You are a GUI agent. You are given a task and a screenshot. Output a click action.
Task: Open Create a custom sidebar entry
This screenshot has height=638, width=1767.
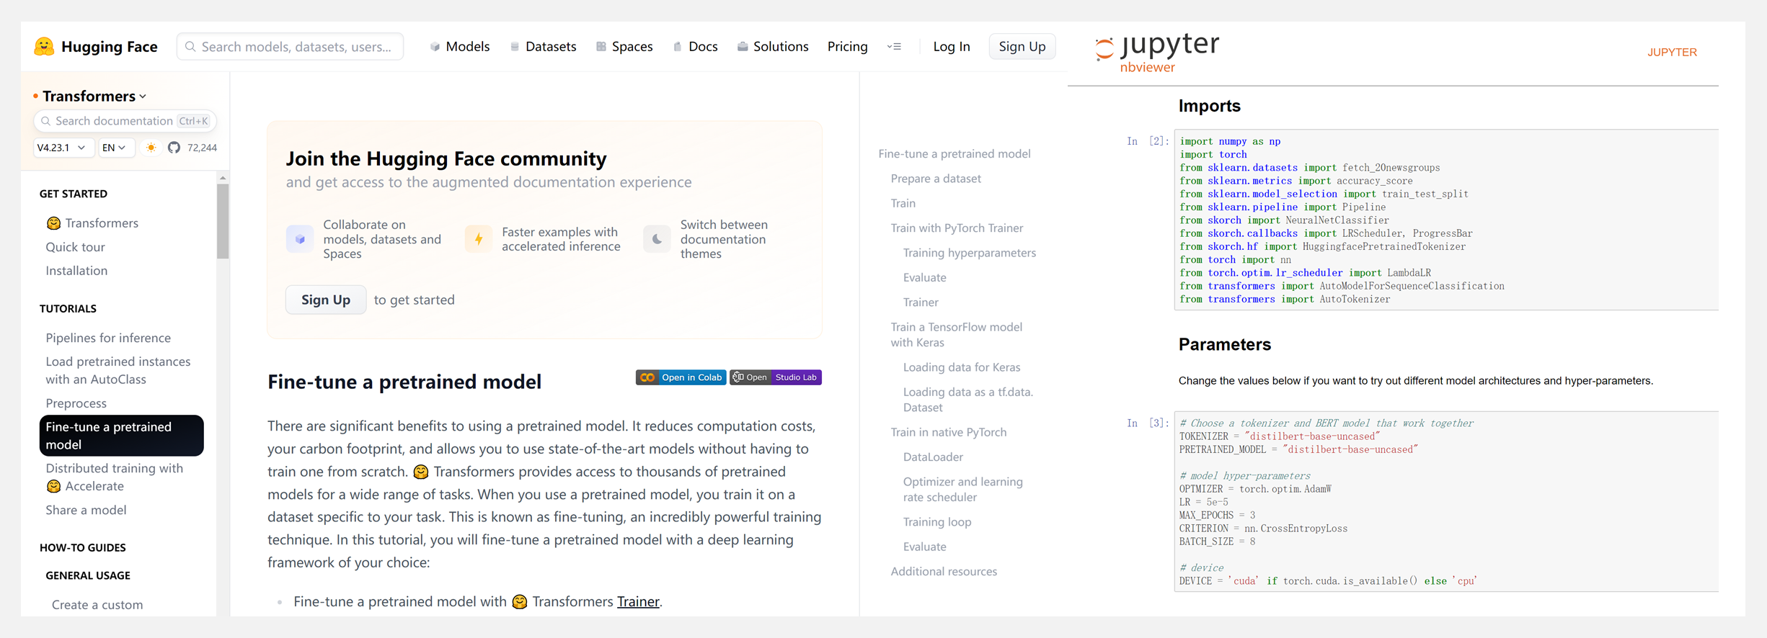(97, 605)
